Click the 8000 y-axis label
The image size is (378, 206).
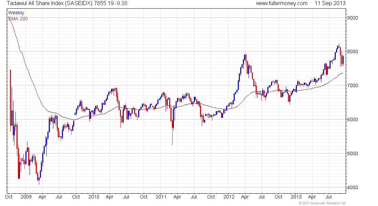pos(353,51)
